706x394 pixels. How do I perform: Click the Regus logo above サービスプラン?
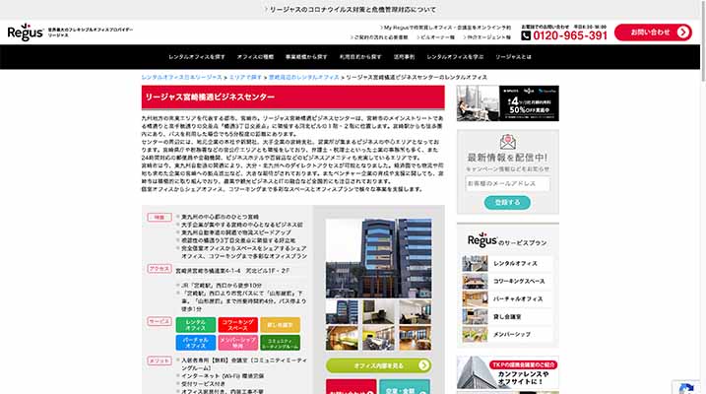click(x=482, y=240)
